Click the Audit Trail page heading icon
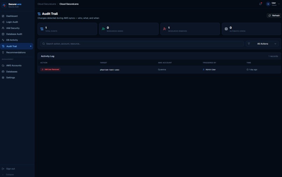Viewport: 282px width, 177px height. [39, 14]
